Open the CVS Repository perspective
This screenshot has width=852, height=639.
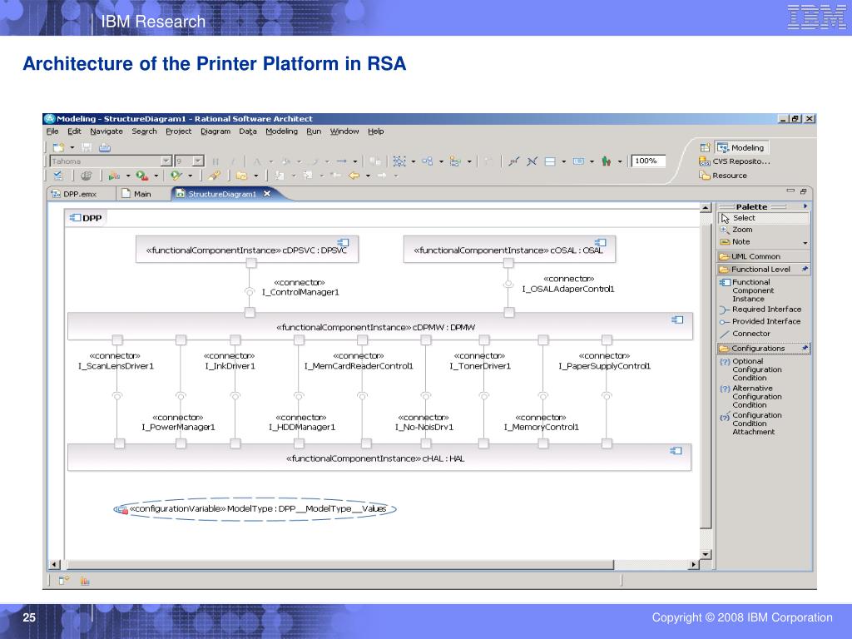pos(735,161)
